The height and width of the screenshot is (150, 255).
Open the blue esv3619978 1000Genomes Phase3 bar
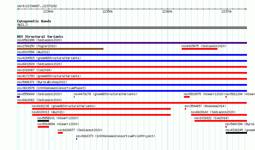132,91
